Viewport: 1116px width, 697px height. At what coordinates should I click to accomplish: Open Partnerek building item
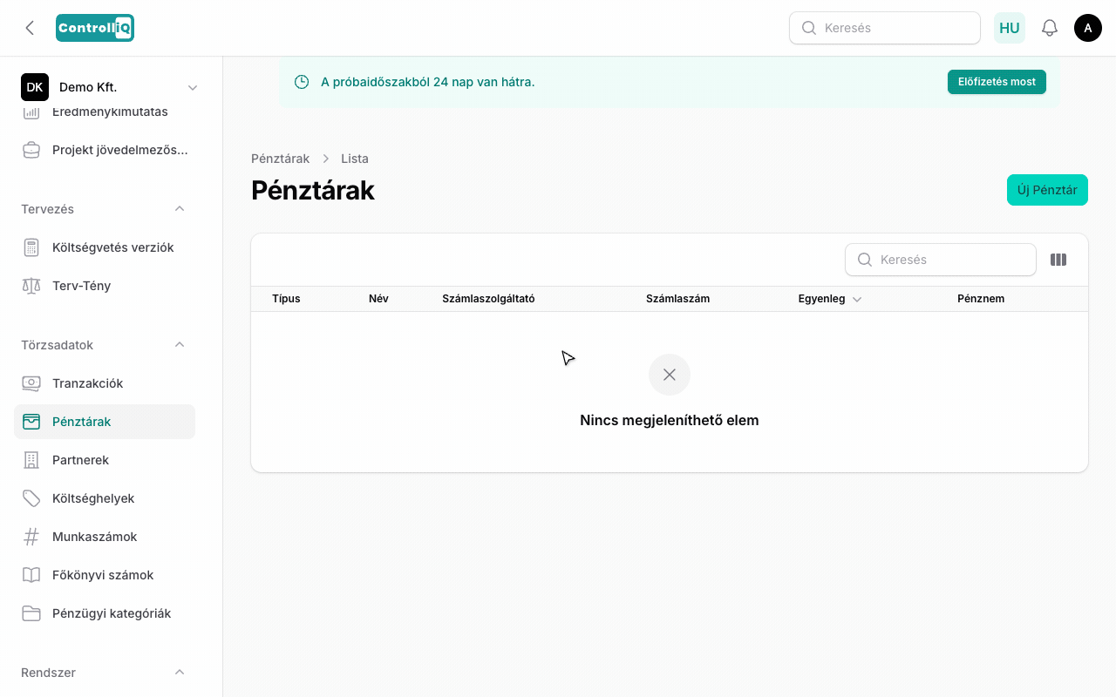pyautogui.click(x=105, y=460)
